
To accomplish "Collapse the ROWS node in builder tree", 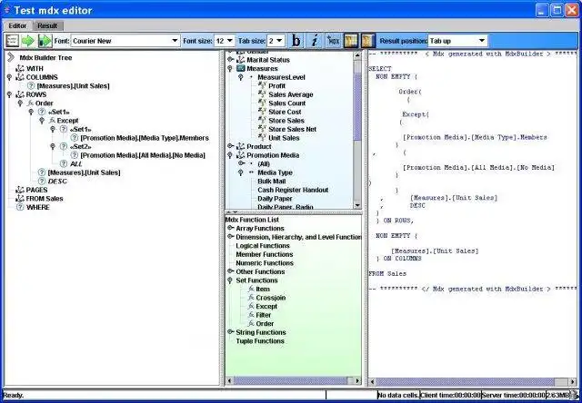I will tap(9, 94).
